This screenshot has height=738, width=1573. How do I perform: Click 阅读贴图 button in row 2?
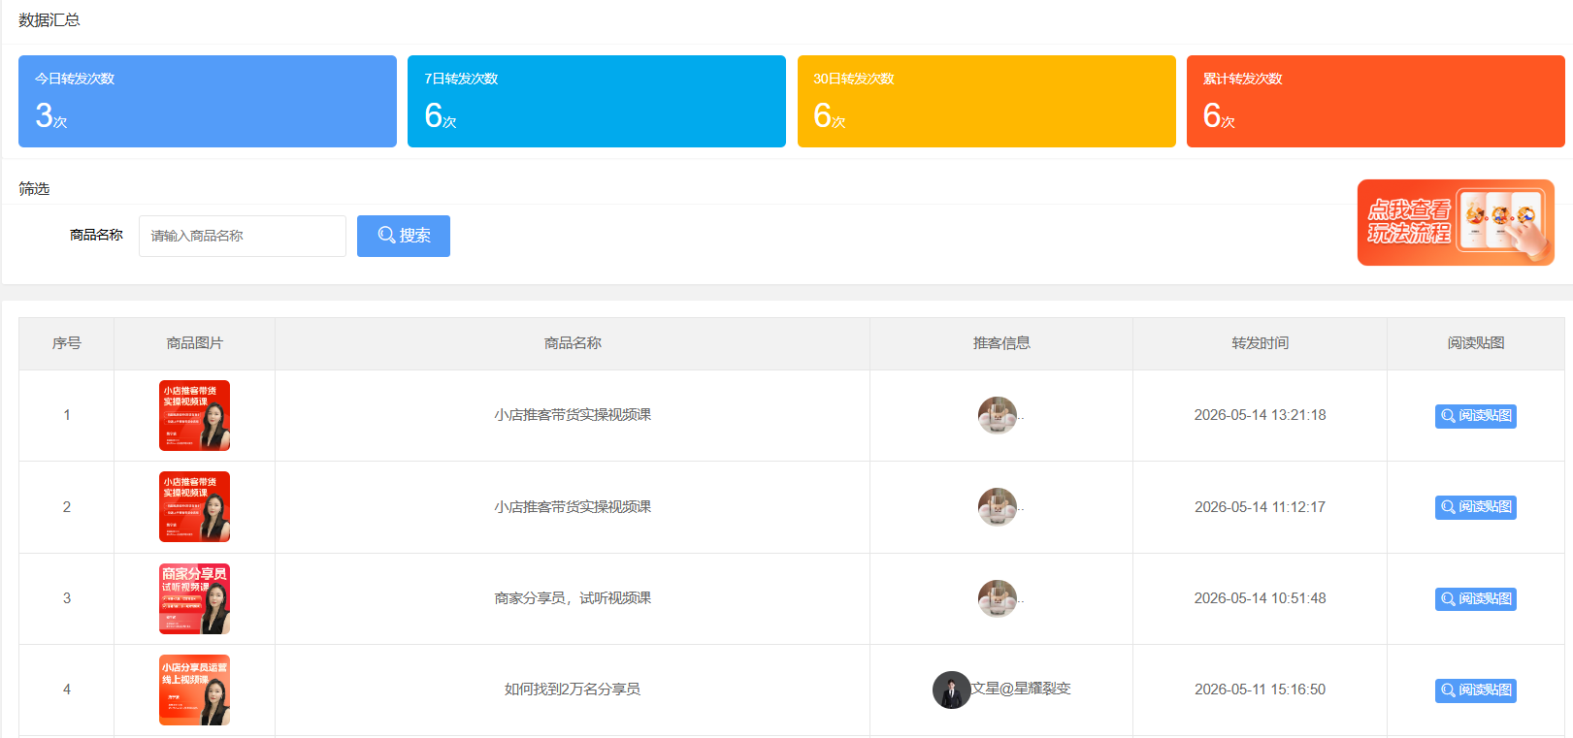tap(1475, 507)
